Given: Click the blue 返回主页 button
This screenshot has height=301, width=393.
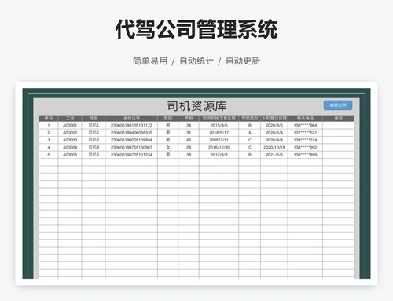Looking at the screenshot, I should 338,105.
